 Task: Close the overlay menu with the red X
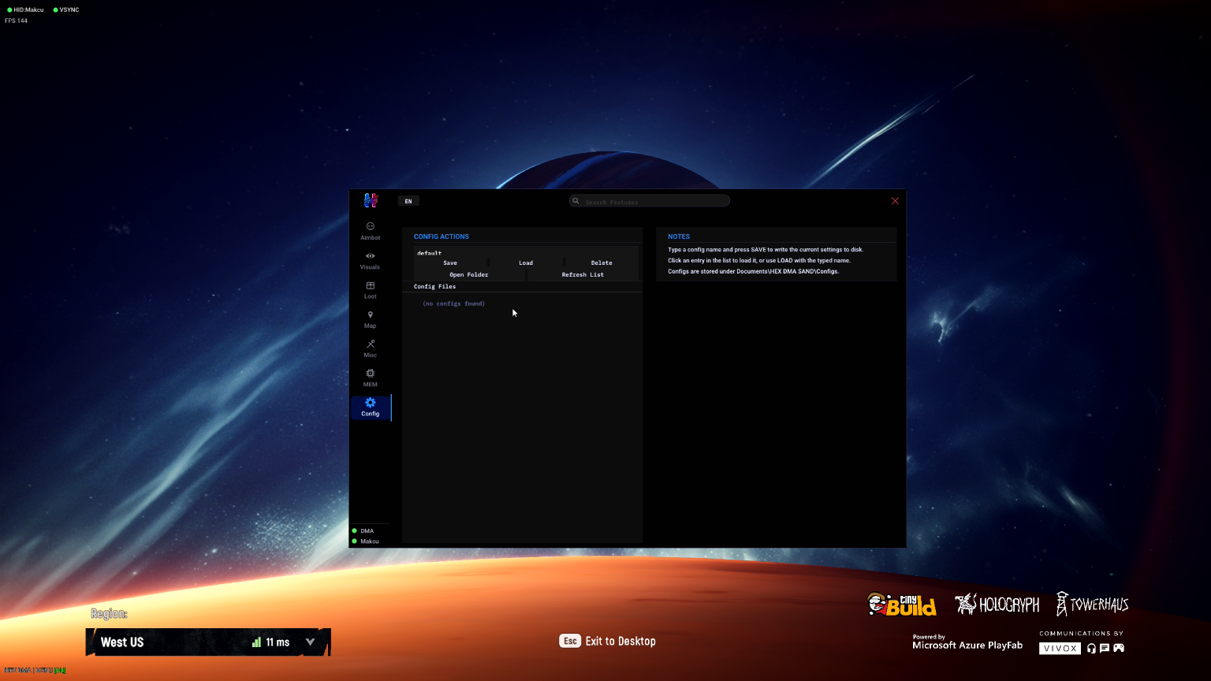pos(895,201)
